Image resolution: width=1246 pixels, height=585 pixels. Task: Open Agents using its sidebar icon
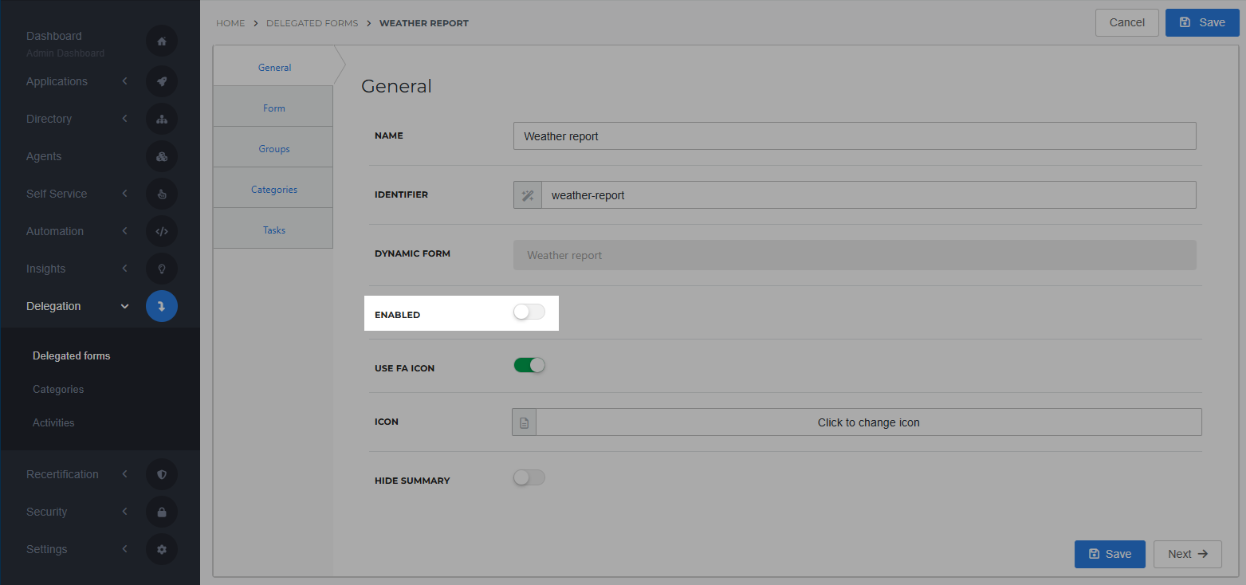coord(162,156)
